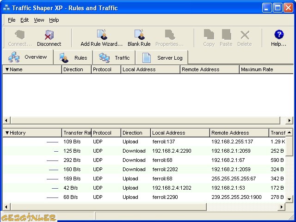This screenshot has height=222, width=296.
Task: Click the Paste toolbar icon
Action: [x=226, y=38]
